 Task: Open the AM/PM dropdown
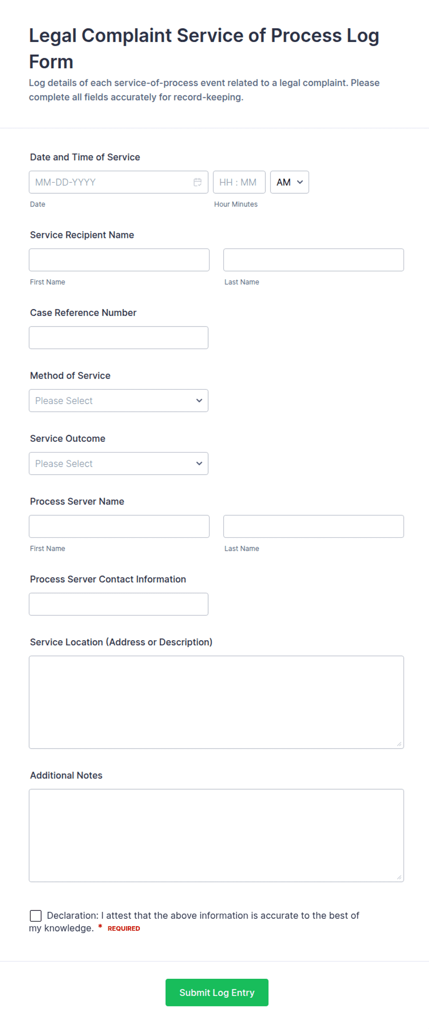pyautogui.click(x=289, y=182)
